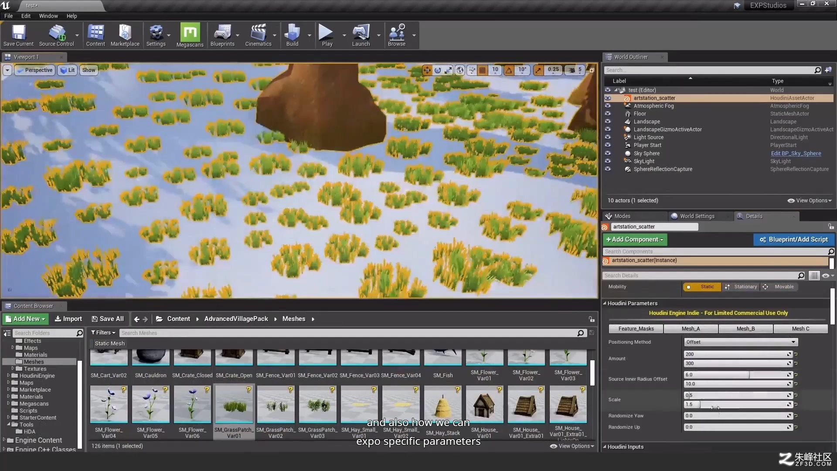Viewport: 837px width, 471px height.
Task: Switch to the World Settings tab
Action: 697,216
